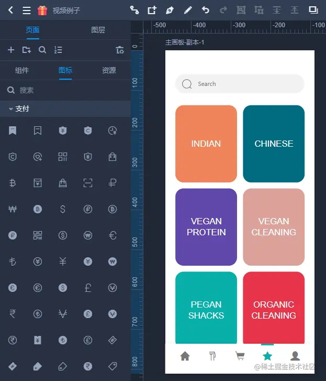Go back with the left arrow icon
This screenshot has height=381, width=326.
[x=10, y=10]
